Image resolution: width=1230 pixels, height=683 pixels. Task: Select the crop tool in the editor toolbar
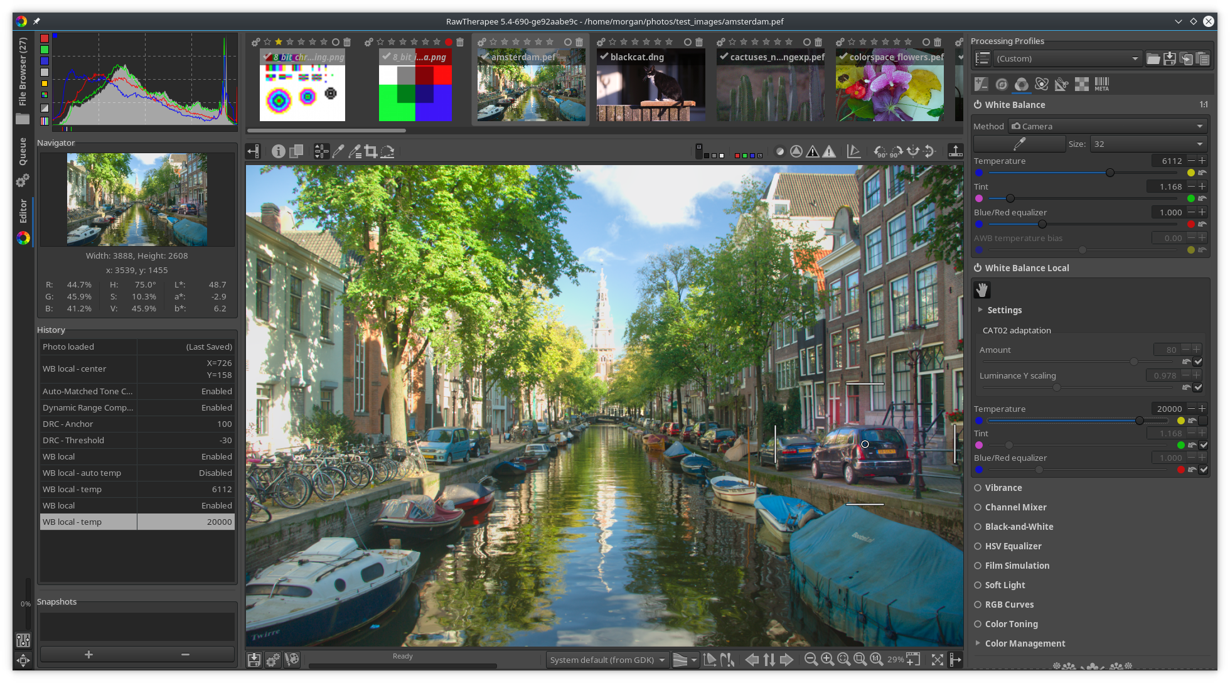(371, 151)
